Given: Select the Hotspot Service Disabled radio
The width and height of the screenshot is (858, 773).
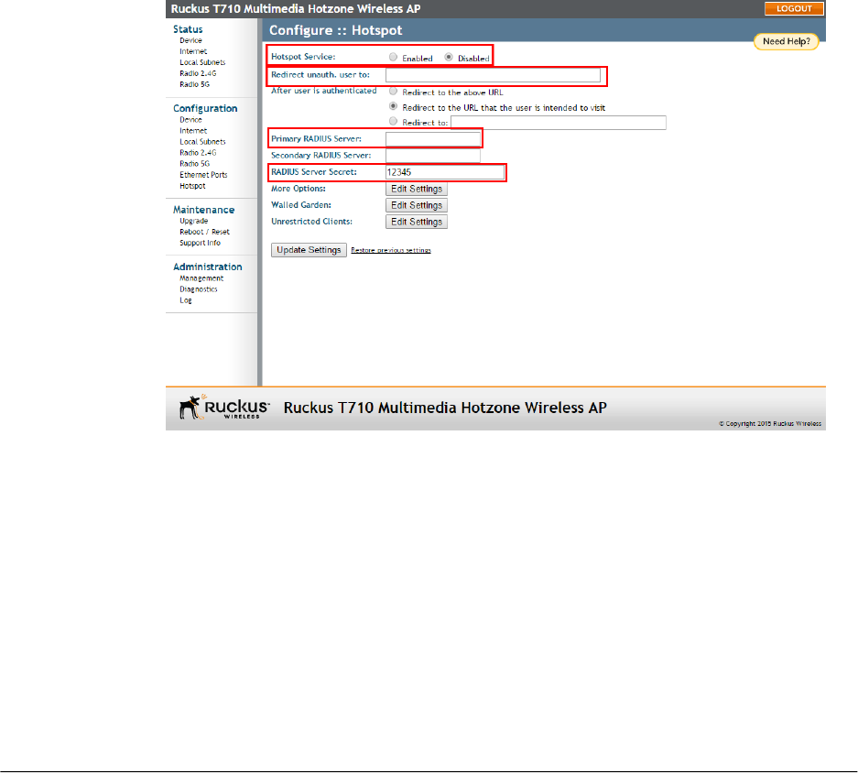Looking at the screenshot, I should [449, 57].
